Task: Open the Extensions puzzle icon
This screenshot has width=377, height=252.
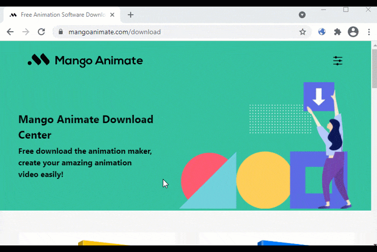Action: [x=338, y=32]
